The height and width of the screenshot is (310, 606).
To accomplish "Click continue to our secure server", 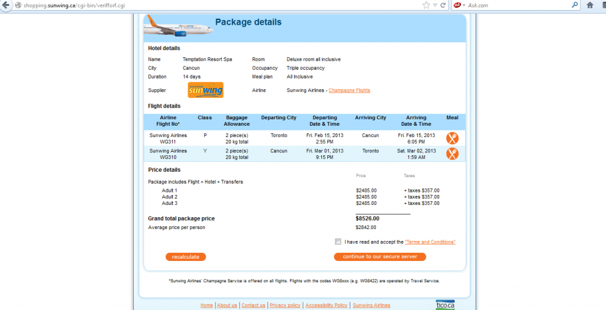I will (x=380, y=257).
